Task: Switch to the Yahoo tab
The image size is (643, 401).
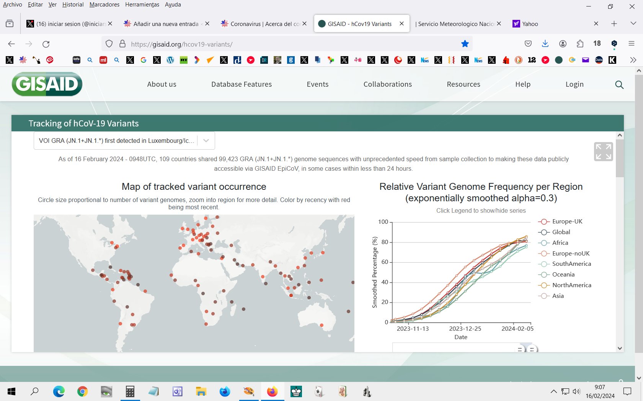Action: pos(530,24)
